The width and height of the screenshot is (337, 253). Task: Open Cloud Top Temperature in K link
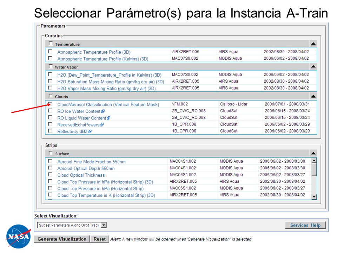(106, 195)
